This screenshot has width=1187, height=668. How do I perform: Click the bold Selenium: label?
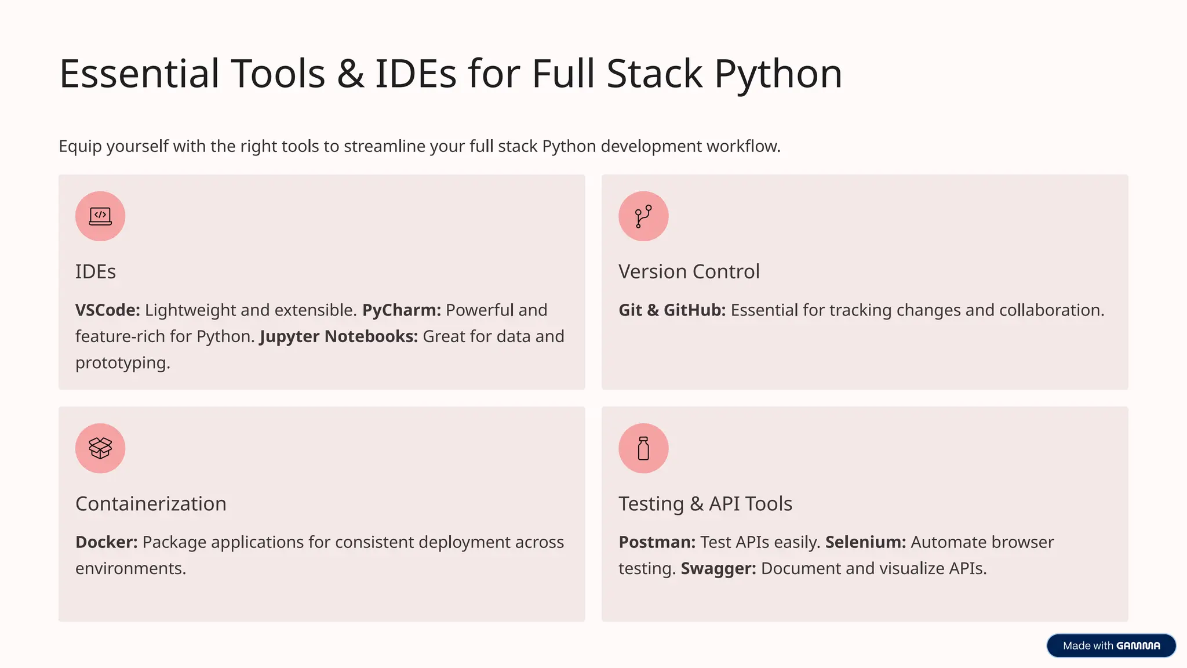(x=865, y=542)
